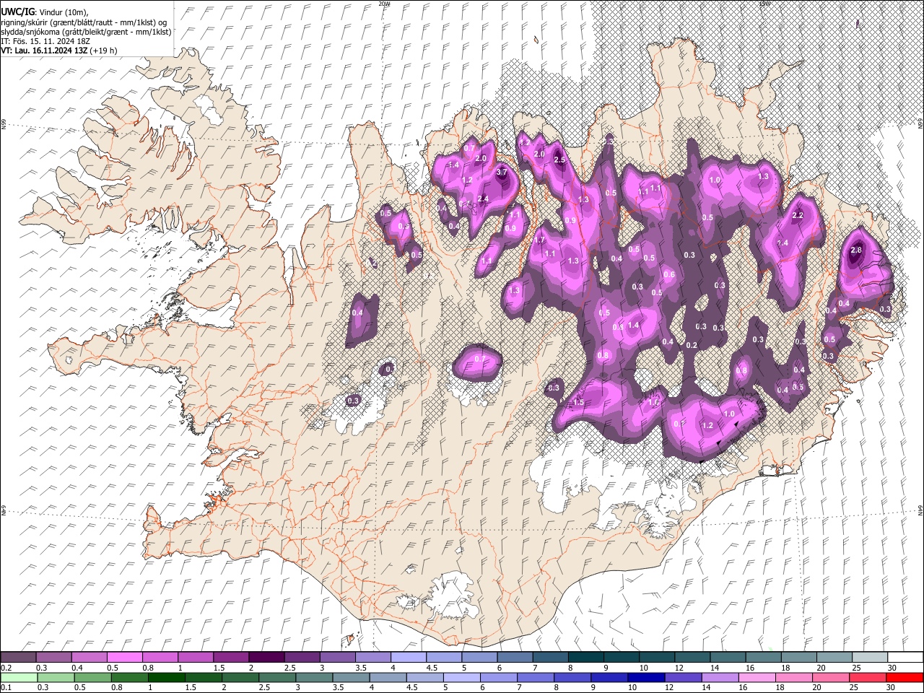Screen dimensions: 924x693
Task: Click the light lavender snow swatch labeled 4
Action: click(x=408, y=658)
